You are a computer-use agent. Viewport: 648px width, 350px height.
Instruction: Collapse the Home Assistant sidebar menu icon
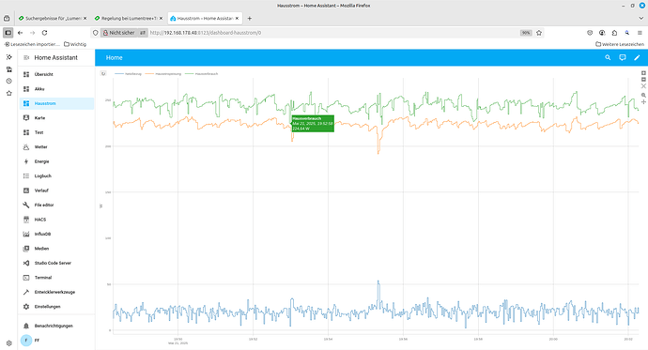coord(26,58)
